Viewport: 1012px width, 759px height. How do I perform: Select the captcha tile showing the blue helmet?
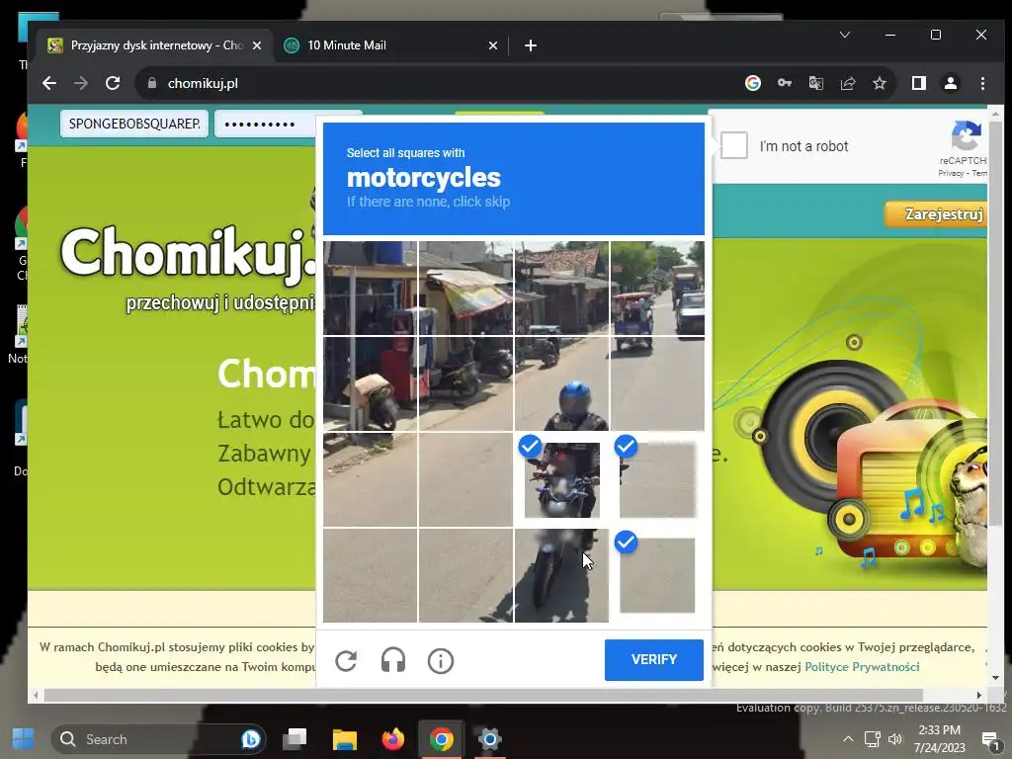561,384
